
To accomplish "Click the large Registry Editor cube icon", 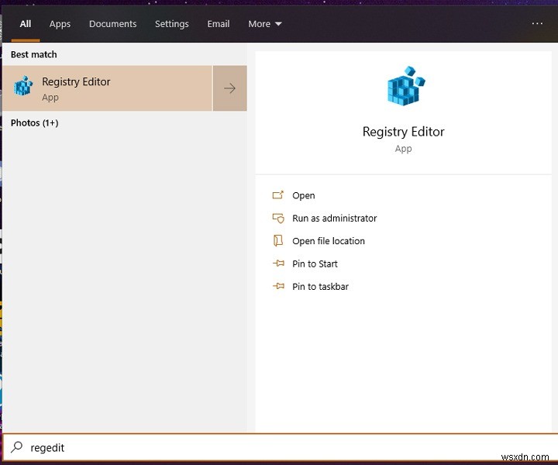I will (x=406, y=86).
